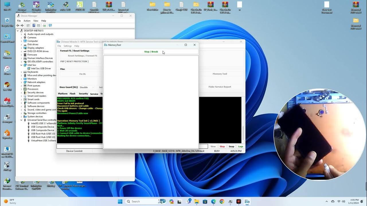The image size is (367, 206).
Task: Click the Logs button
Action: tap(241, 146)
